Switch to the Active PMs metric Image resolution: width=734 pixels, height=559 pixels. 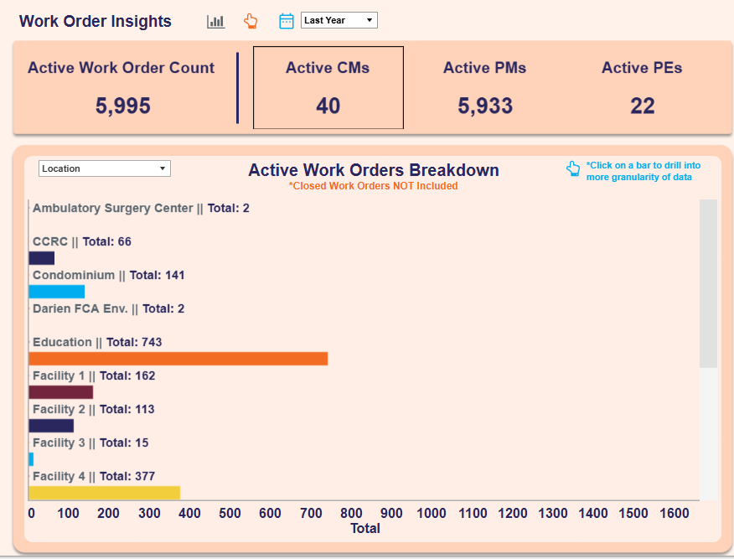click(x=484, y=87)
